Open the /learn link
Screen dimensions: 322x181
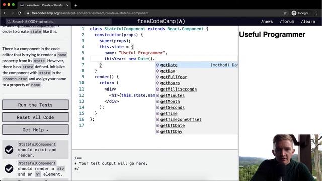[308, 21]
